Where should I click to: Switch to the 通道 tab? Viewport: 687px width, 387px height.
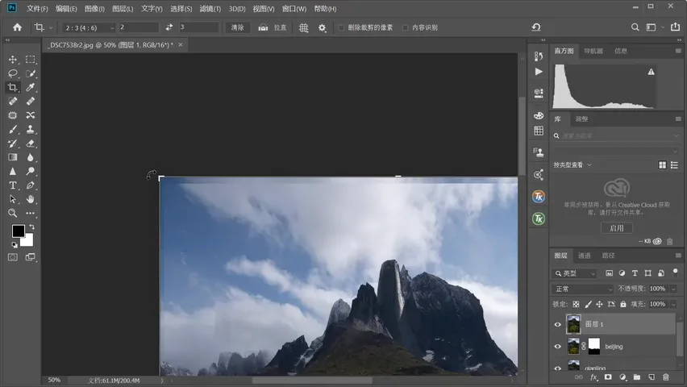pos(584,256)
